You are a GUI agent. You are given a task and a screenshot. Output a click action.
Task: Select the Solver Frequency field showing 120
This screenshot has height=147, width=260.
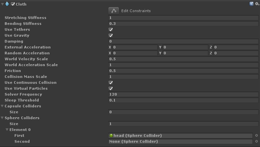pos(183,94)
